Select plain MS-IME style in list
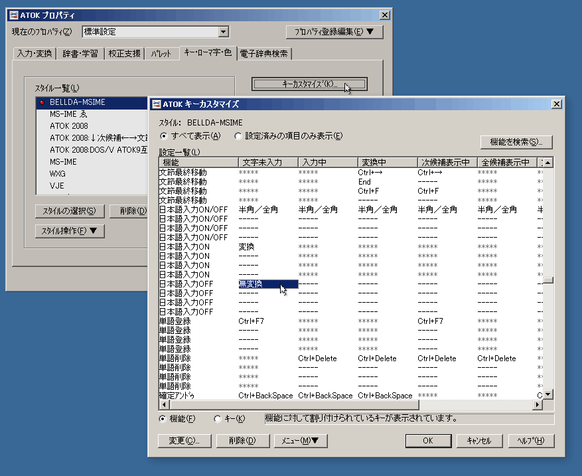 (x=92, y=162)
